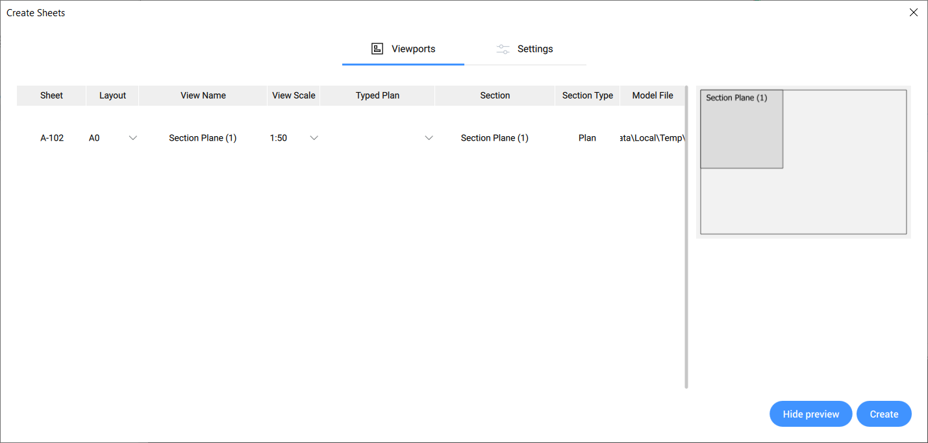Click the Plan section type cell
Screen dimensions: 928x443
[587, 138]
